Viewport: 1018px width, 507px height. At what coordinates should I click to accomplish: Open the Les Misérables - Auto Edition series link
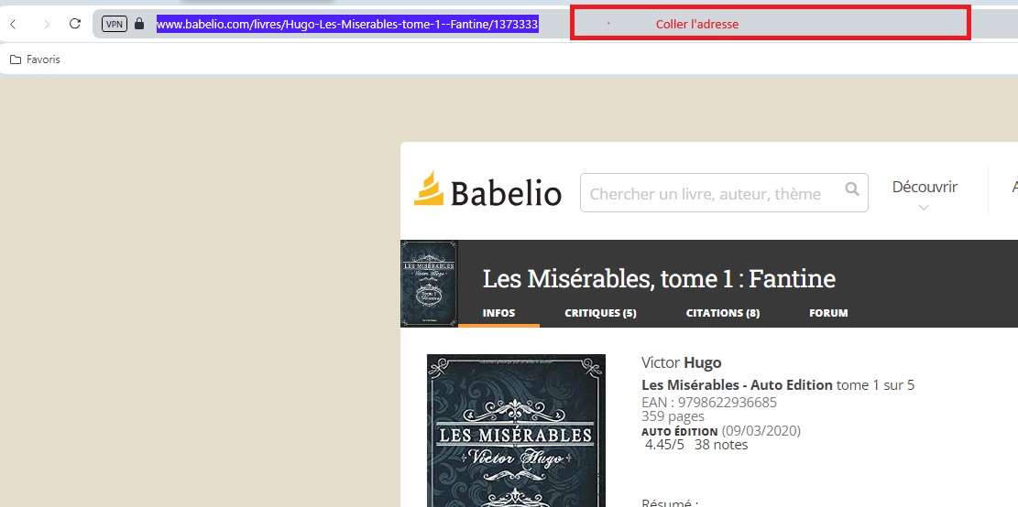coord(737,385)
